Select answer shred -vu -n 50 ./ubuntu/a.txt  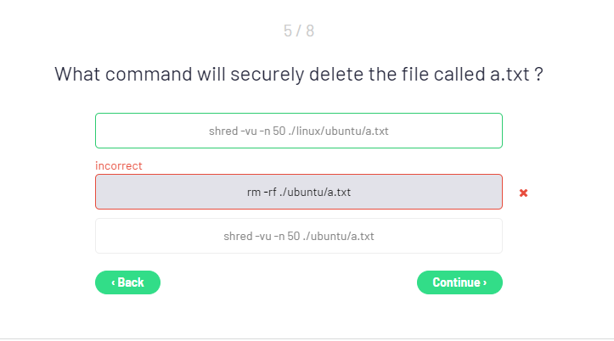(298, 236)
